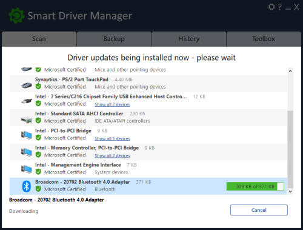This screenshot has width=303, height=230.
Task: Select Intel - PCI-to-PCI Bridge title
Action: click(63, 130)
